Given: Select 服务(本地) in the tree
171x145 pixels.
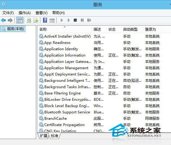Looking at the screenshot, I should 13,29.
